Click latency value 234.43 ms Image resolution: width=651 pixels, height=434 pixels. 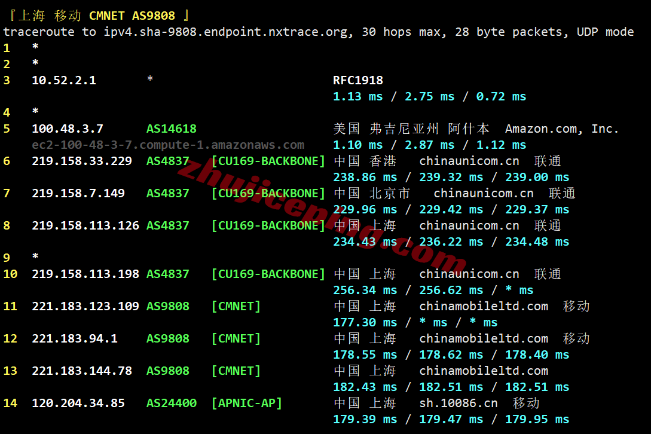point(365,242)
